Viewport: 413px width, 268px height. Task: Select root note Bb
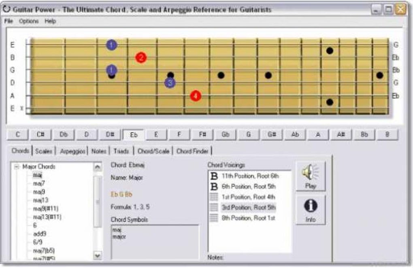(364, 134)
